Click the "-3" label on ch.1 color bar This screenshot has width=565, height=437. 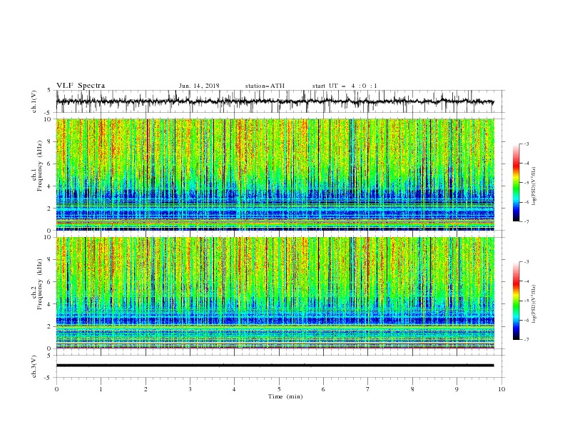point(526,144)
